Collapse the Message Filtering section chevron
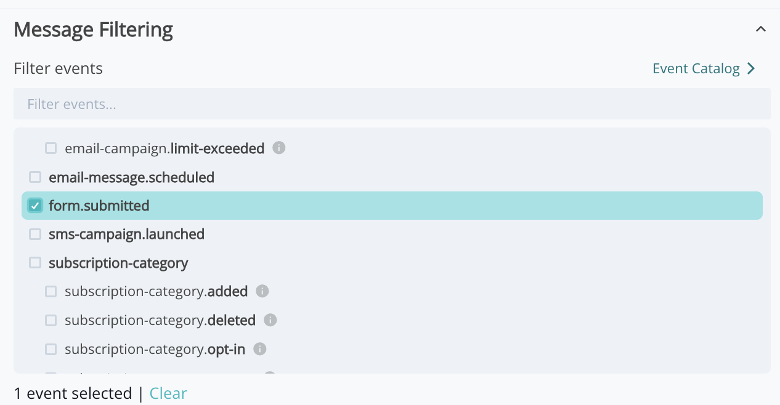Viewport: 780px width, 405px height. click(761, 29)
